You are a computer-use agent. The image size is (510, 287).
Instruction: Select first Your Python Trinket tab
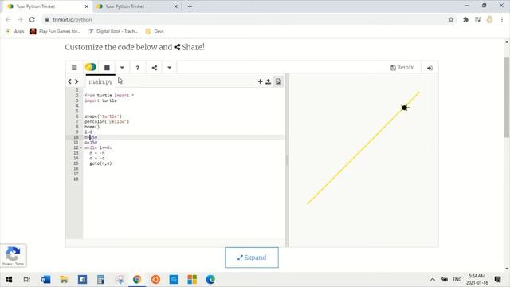coord(47,6)
